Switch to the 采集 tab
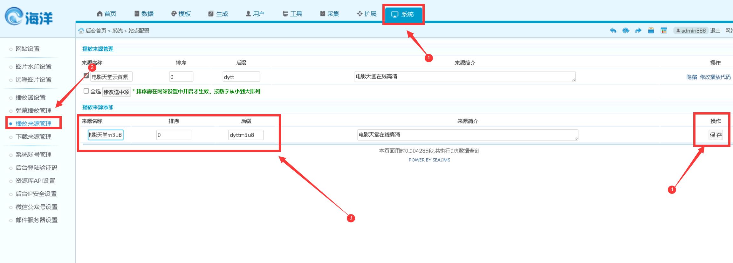 [x=330, y=14]
